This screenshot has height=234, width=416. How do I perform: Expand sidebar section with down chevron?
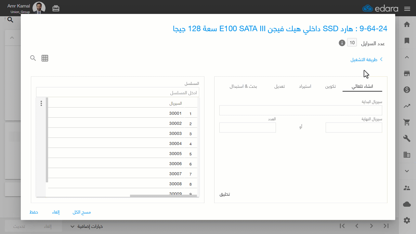407,171
